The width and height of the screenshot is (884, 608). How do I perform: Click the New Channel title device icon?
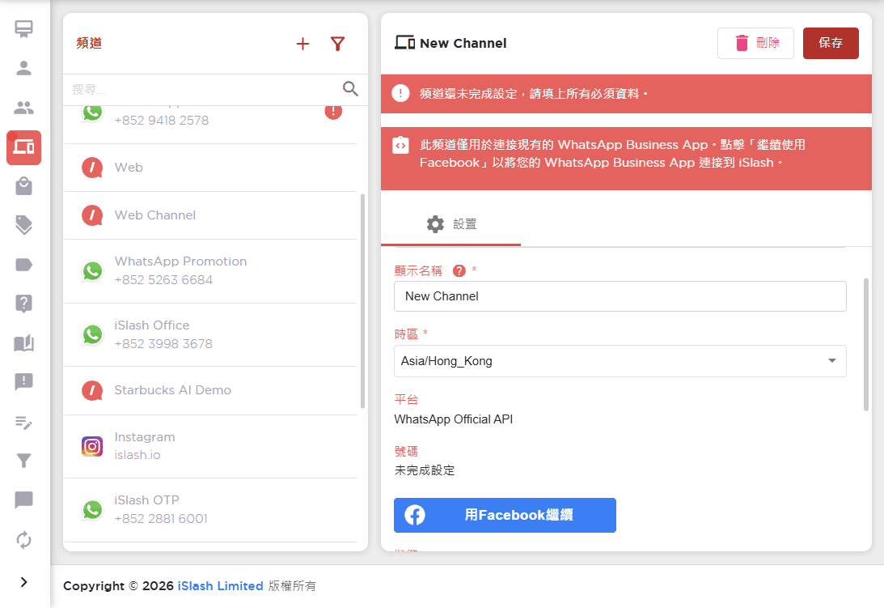[x=404, y=42]
